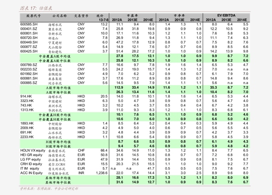Click the HOLN VX equity ticker
This screenshot has height=195, width=272.
click(x=32, y=151)
